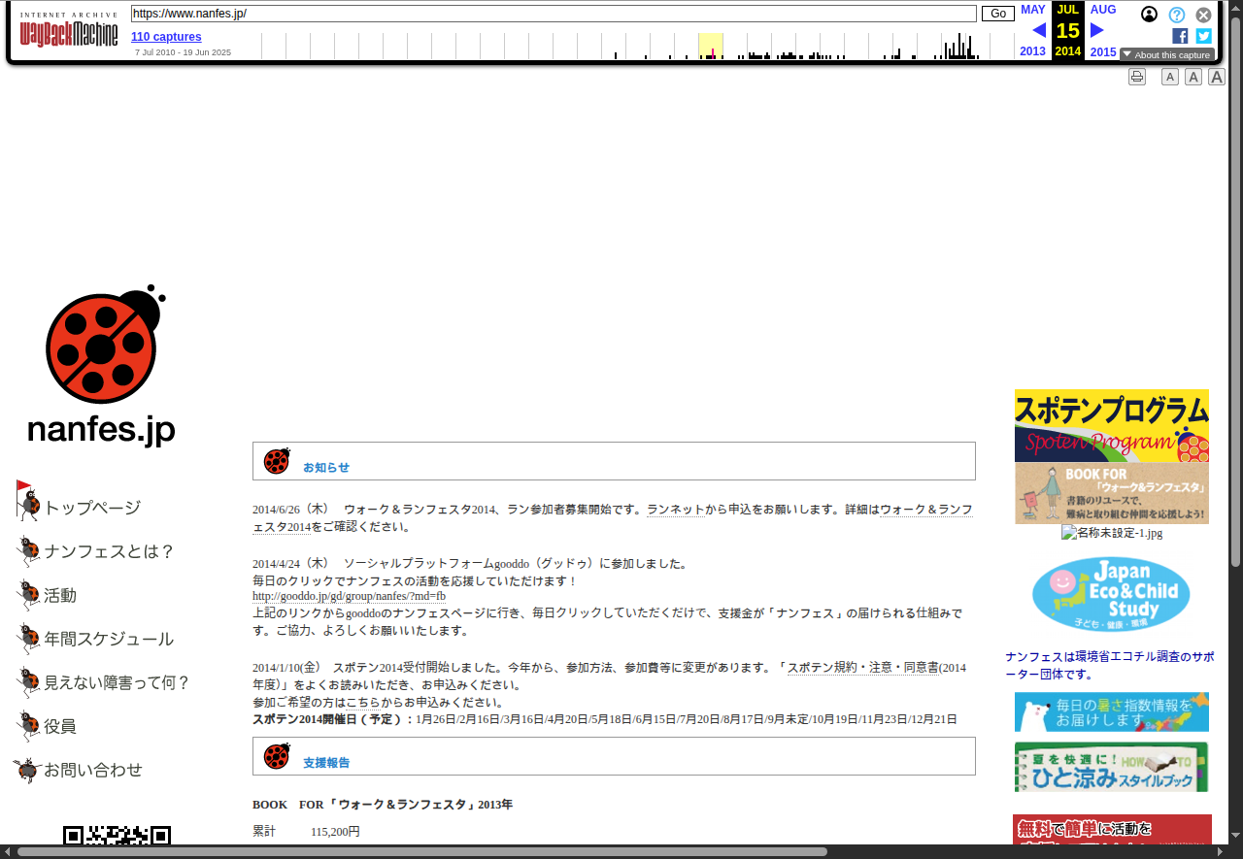Expand the About this capture panel
Image resolution: width=1243 pixels, height=859 pixels.
coord(1166,55)
